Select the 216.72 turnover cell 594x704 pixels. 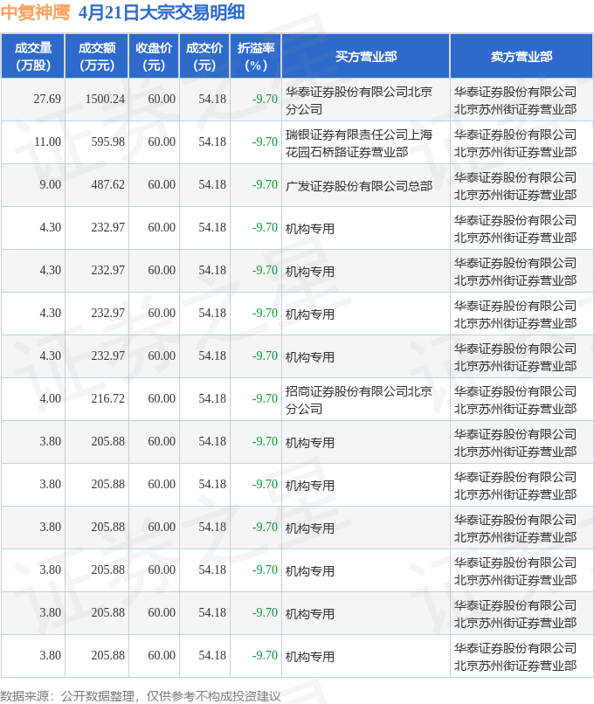pyautogui.click(x=107, y=399)
